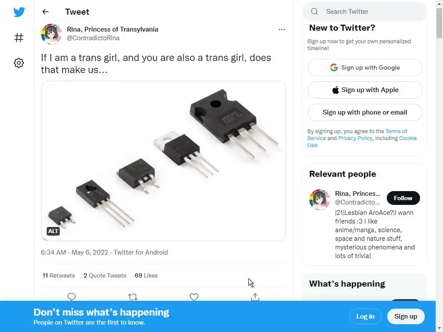Viewport: 443px width, 332px height.
Task: View the 2 Quote Tweets list
Action: (x=105, y=275)
